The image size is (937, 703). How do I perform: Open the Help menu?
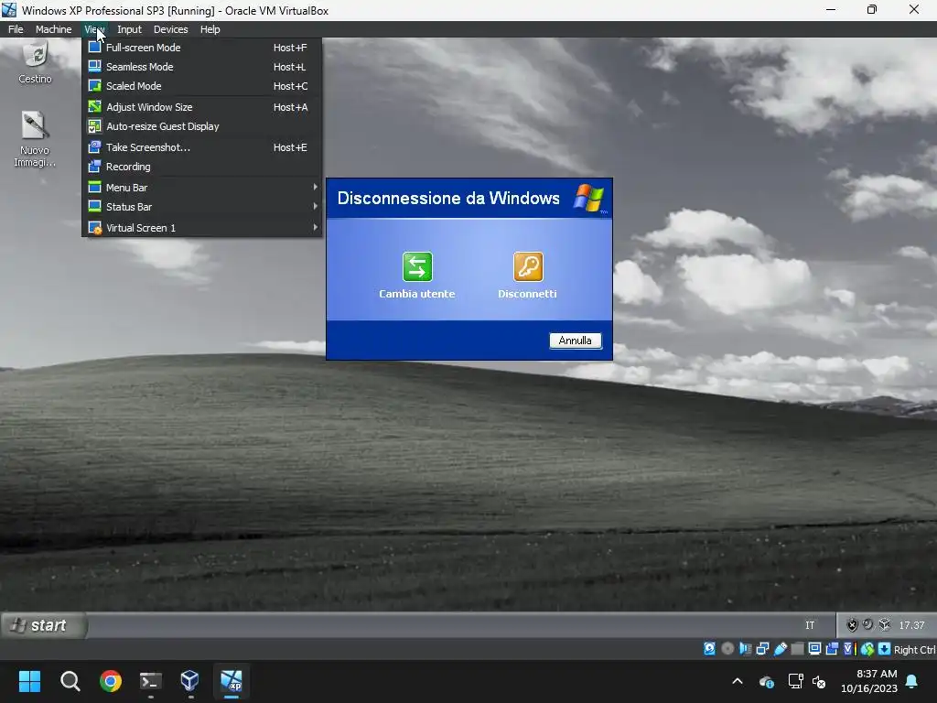(210, 29)
